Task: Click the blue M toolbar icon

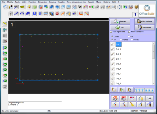Action: [35, 14]
